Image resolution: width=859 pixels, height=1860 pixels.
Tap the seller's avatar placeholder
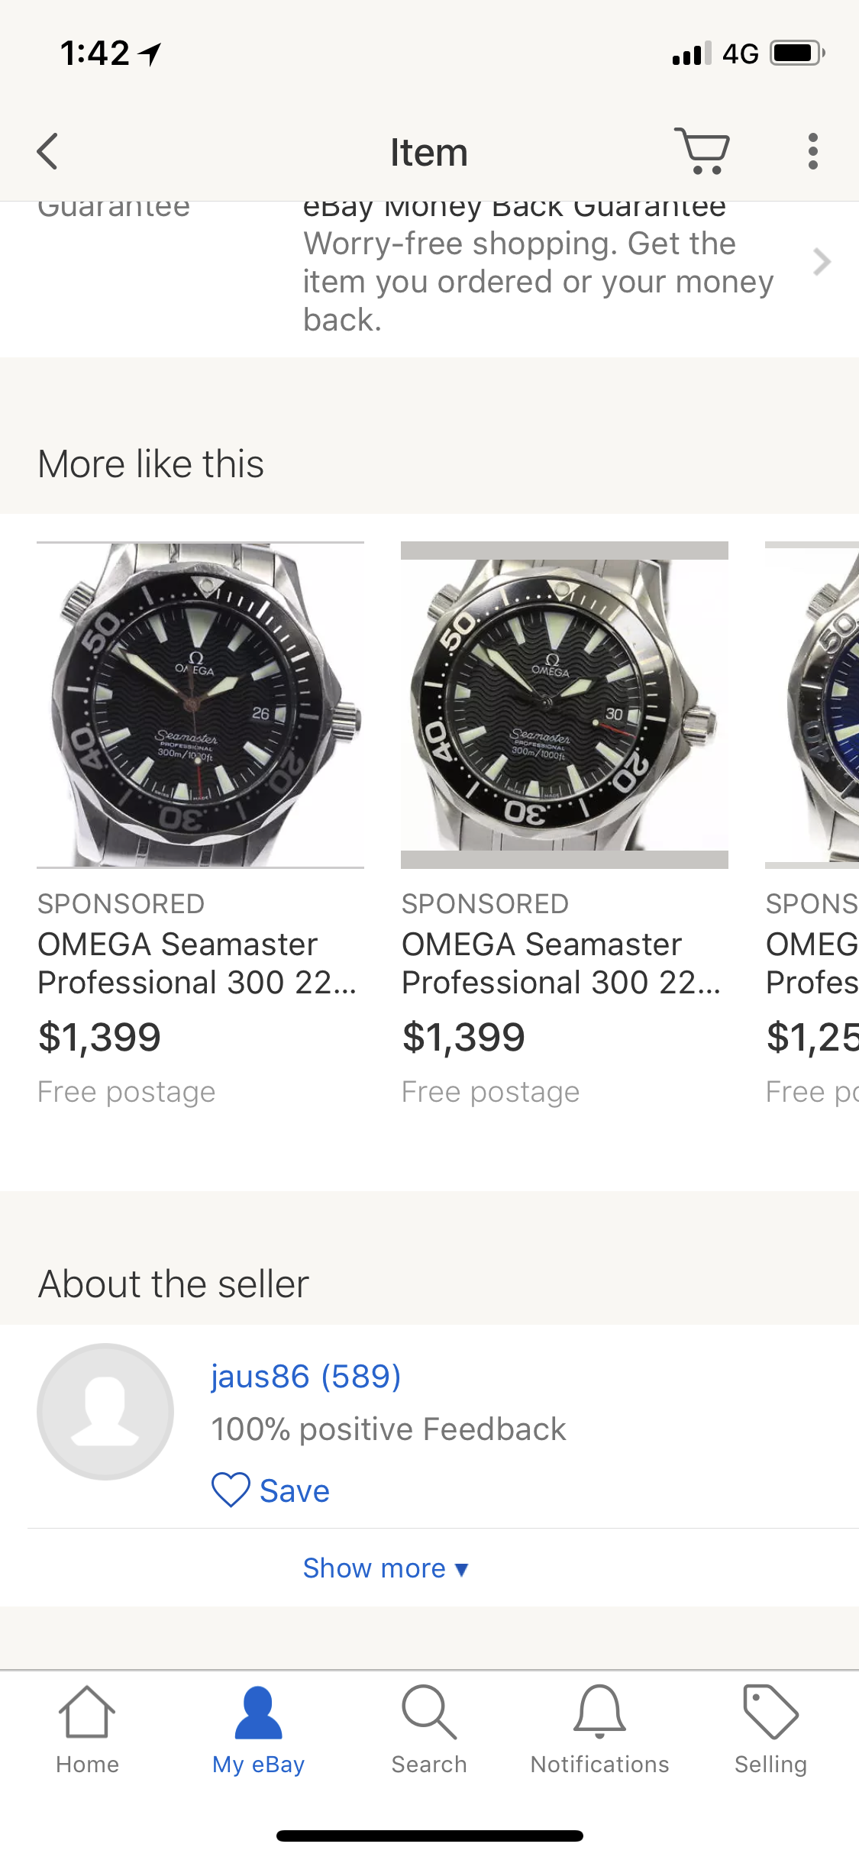coord(105,1411)
